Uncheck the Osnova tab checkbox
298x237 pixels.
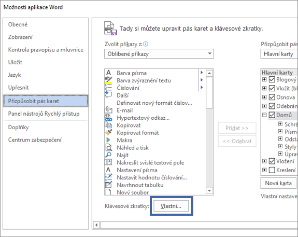tap(272, 97)
